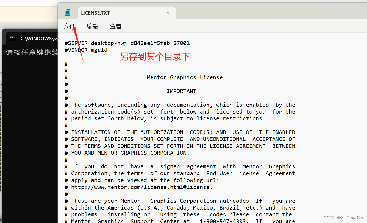Click the 'INSTALLATION OF THE AUTHORIZATION' line
This screenshot has width=367, height=223.
point(180,132)
